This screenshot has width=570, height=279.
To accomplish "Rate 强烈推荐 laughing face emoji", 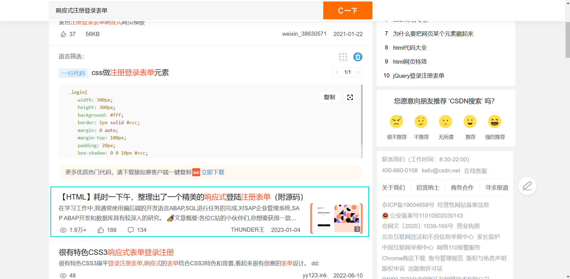I will pyautogui.click(x=495, y=121).
